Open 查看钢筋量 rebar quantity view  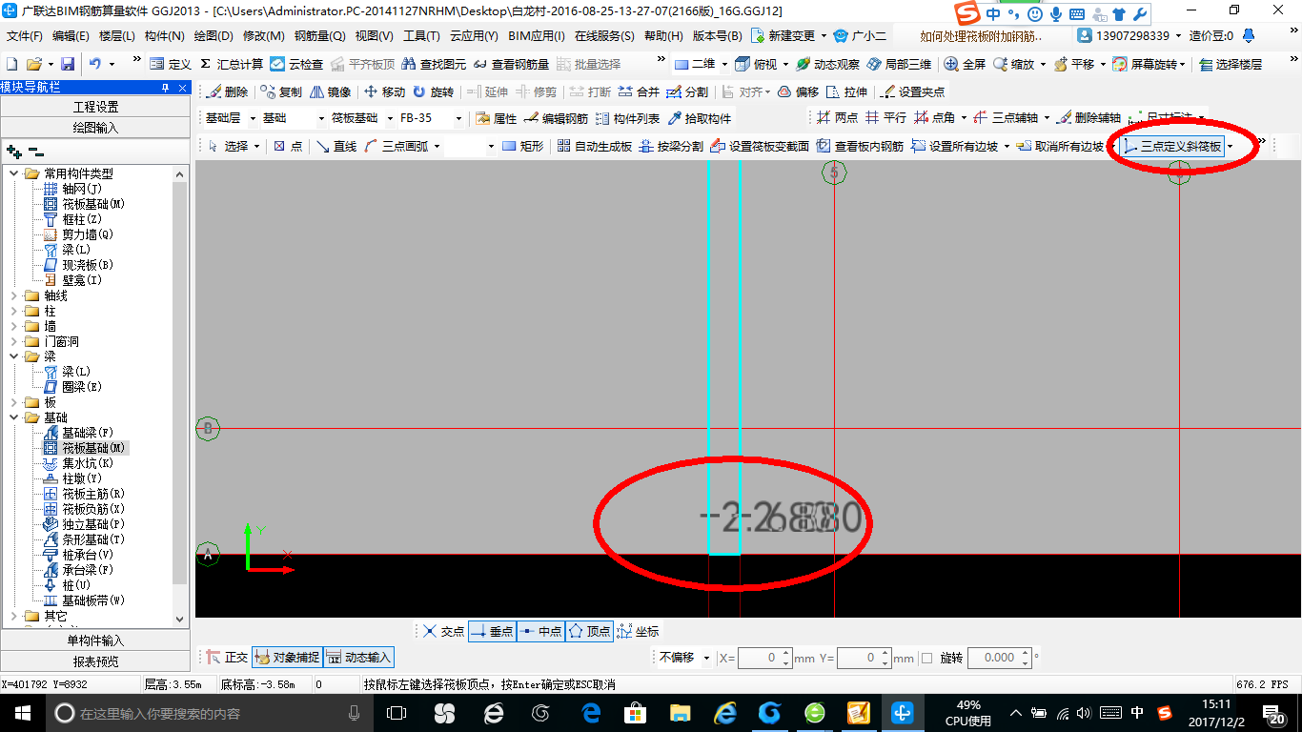(x=511, y=64)
